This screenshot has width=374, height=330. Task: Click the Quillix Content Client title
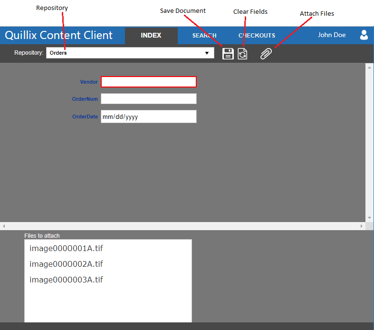pyautogui.click(x=59, y=35)
